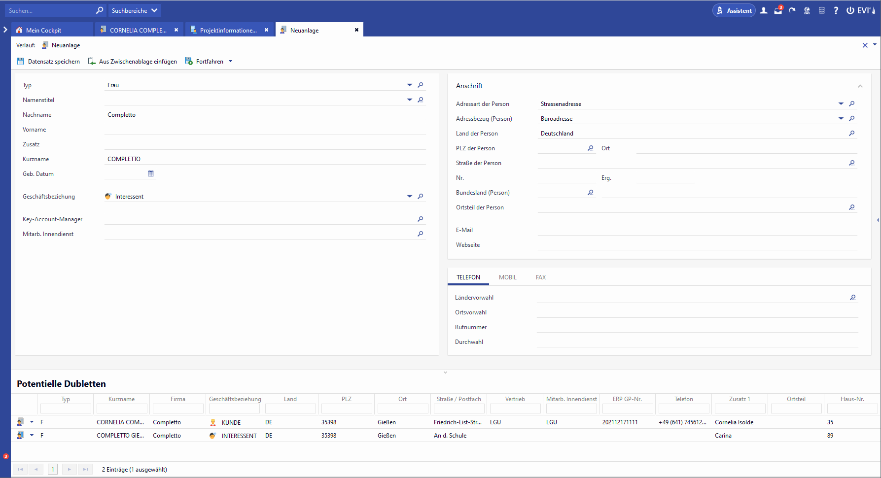Open the Fortfahren dropdown arrow
Image resolution: width=881 pixels, height=478 pixels.
(x=230, y=62)
